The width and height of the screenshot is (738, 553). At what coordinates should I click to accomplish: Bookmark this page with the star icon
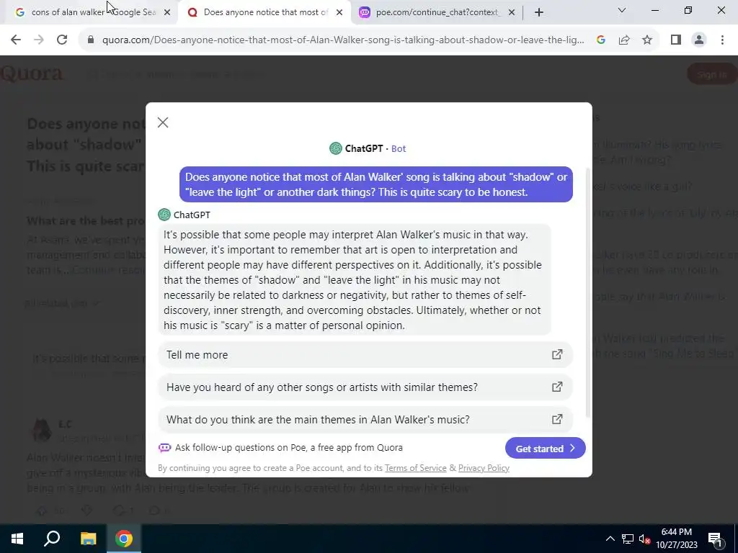[647, 40]
